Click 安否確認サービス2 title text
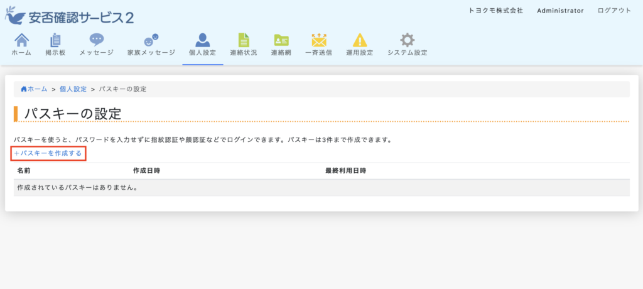Image resolution: width=643 pixels, height=289 pixels. [x=81, y=18]
